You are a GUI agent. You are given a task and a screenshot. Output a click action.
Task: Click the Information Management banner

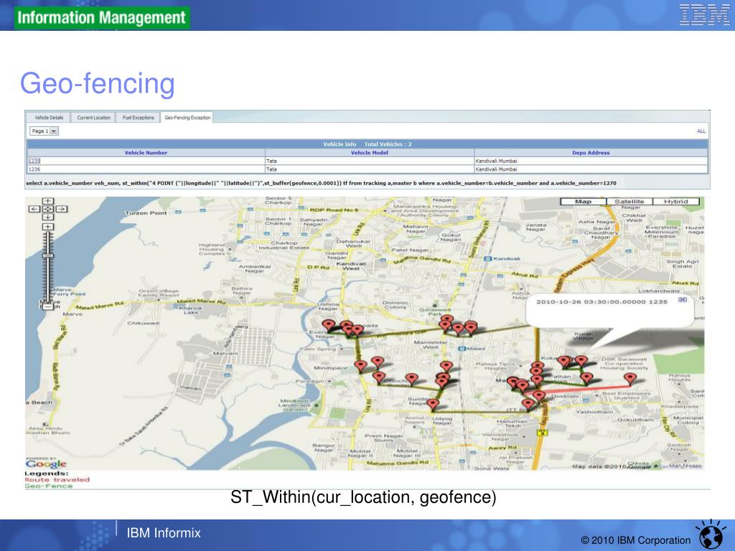click(x=102, y=18)
